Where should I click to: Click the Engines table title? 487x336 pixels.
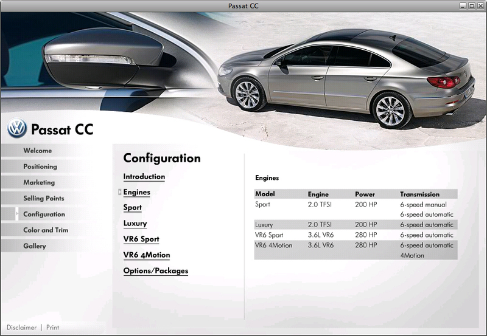pos(267,178)
